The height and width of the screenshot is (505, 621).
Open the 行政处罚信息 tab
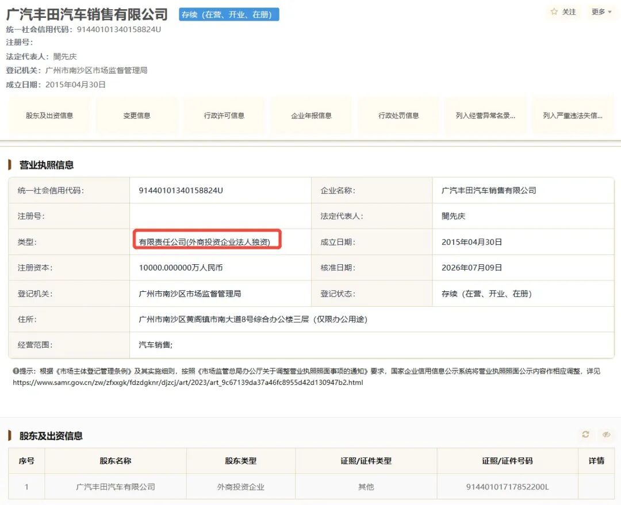398,115
